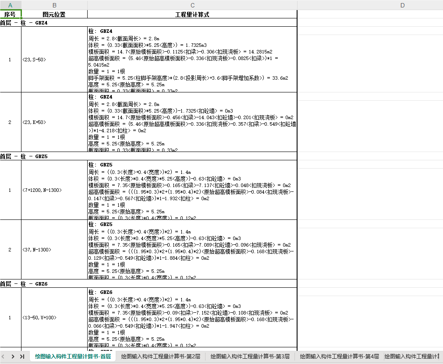Select serial number 1 beside <13-50,U+100>
Screen dimensions: 443x364
pos(11,318)
